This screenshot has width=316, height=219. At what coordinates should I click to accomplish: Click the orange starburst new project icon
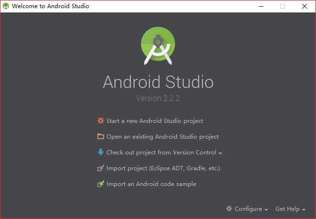[x=101, y=120]
